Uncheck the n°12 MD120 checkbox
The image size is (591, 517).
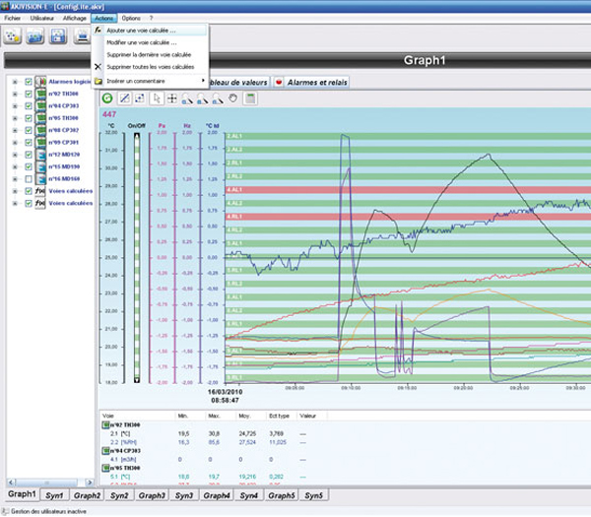(x=29, y=155)
